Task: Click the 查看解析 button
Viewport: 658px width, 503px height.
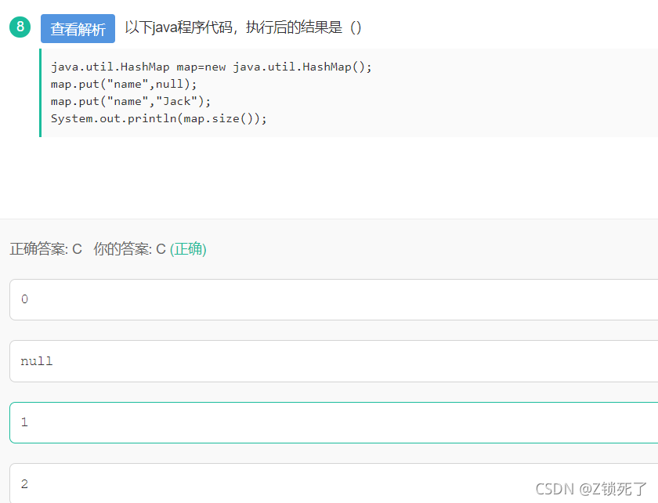Action: click(78, 28)
